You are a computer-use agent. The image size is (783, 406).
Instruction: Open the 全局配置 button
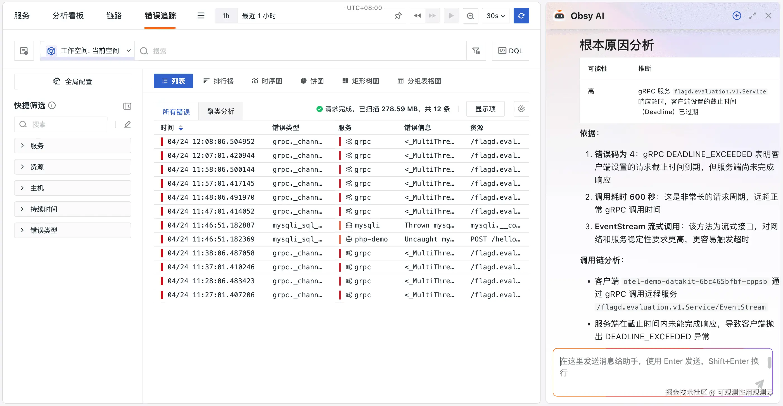72,81
